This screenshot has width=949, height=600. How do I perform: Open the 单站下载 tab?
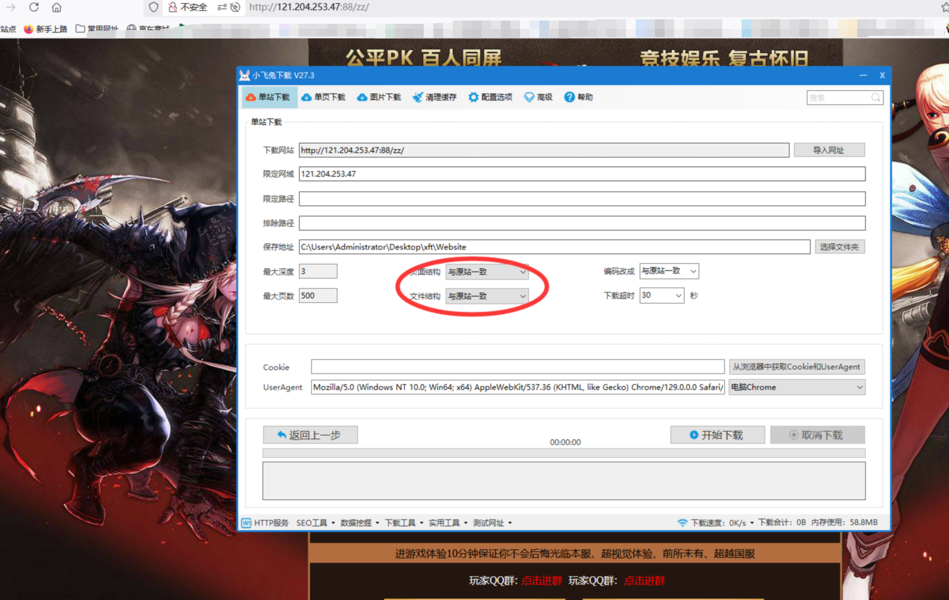point(268,98)
